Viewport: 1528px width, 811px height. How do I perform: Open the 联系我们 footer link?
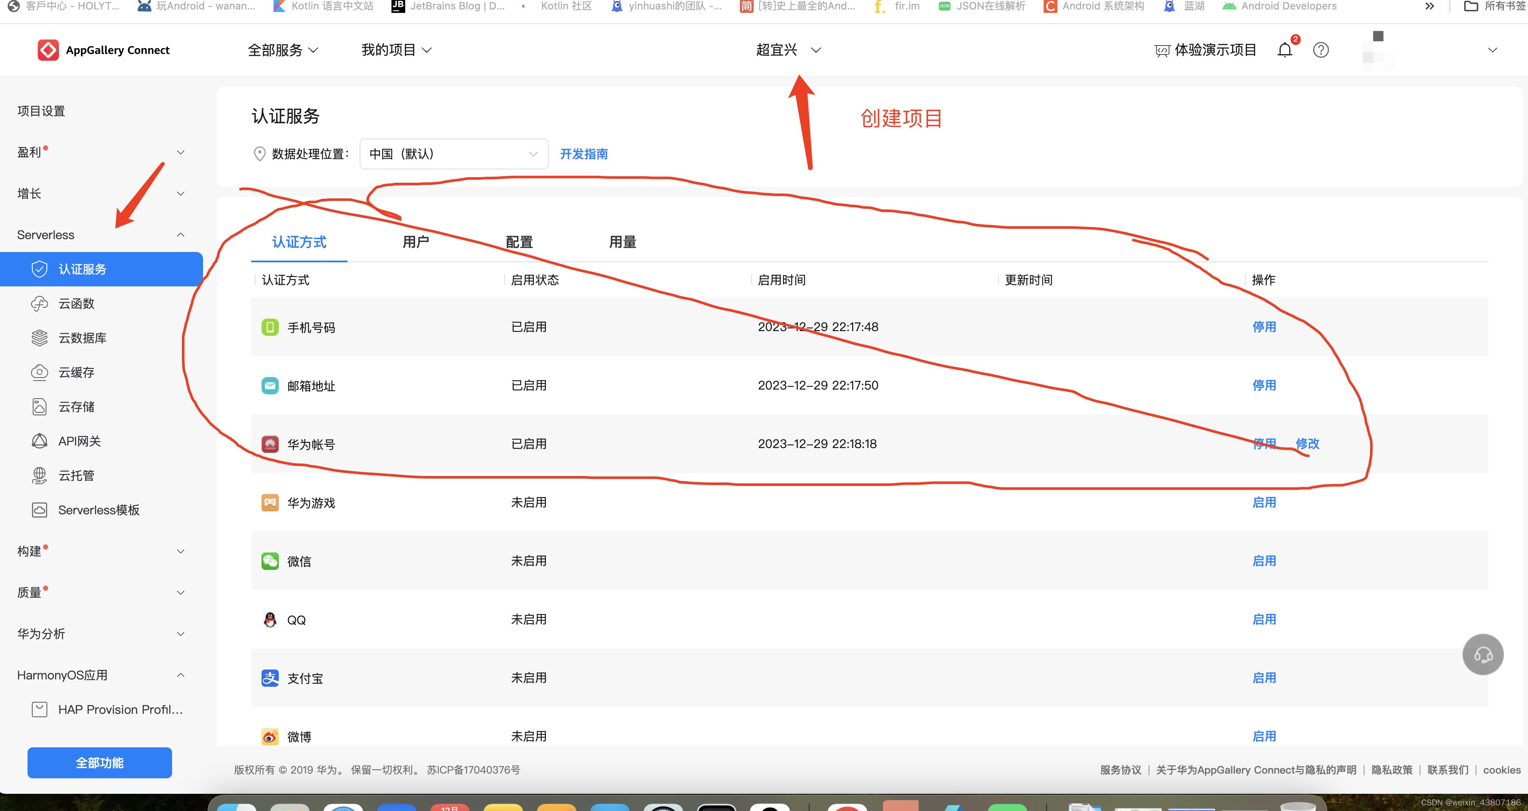(x=1448, y=769)
